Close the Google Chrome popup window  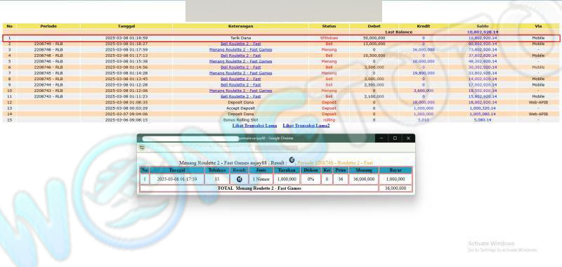tap(408, 138)
